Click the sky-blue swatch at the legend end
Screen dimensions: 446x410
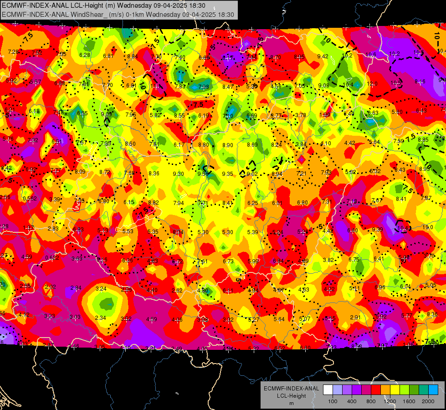(433, 390)
